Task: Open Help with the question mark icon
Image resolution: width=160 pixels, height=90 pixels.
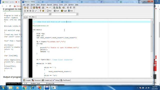Action: click(x=40, y=11)
